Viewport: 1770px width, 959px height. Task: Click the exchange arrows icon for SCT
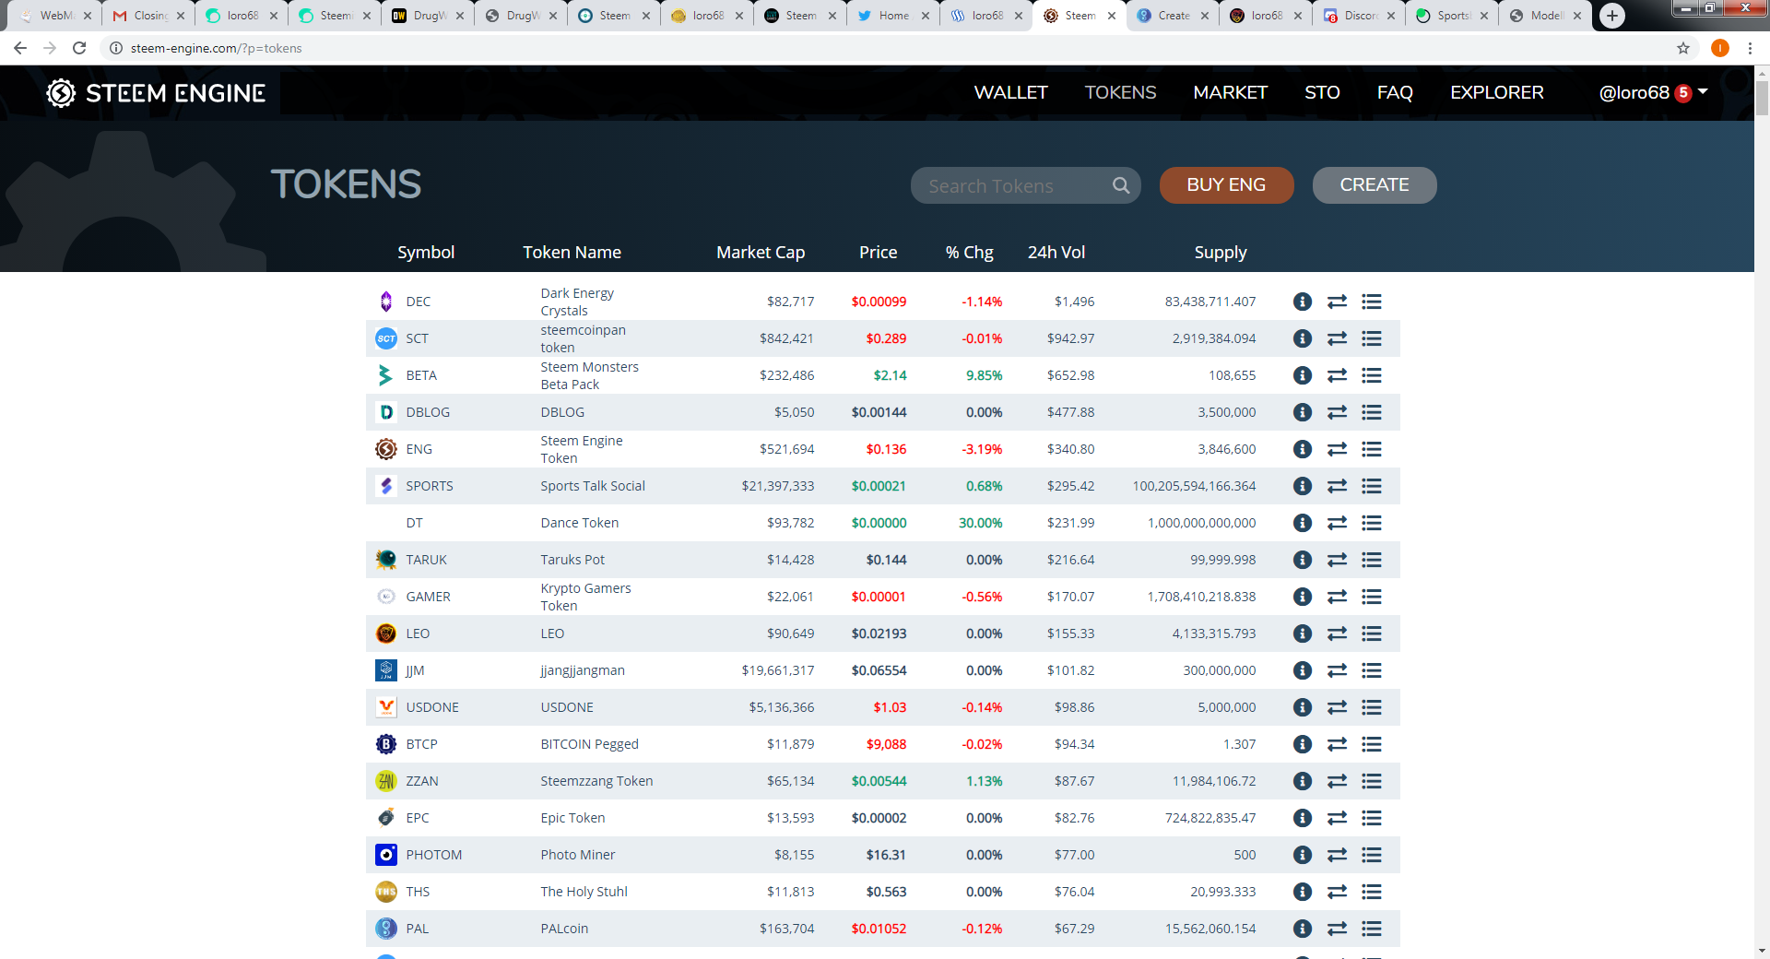tap(1337, 338)
